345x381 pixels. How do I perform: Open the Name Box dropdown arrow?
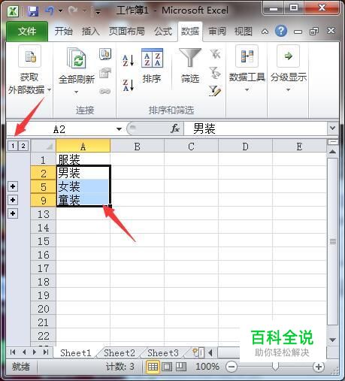[119, 129]
